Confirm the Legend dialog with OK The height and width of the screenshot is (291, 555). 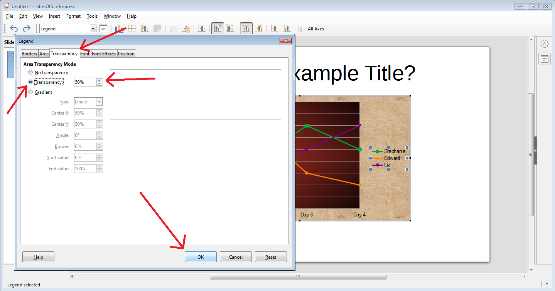tap(201, 257)
